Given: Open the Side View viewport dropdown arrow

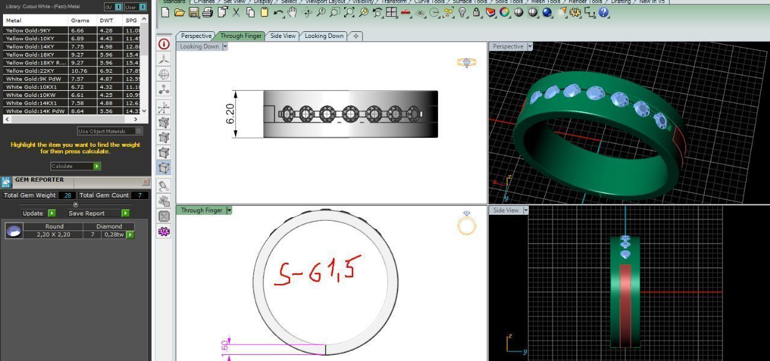Looking at the screenshot, I should pyautogui.click(x=525, y=210).
